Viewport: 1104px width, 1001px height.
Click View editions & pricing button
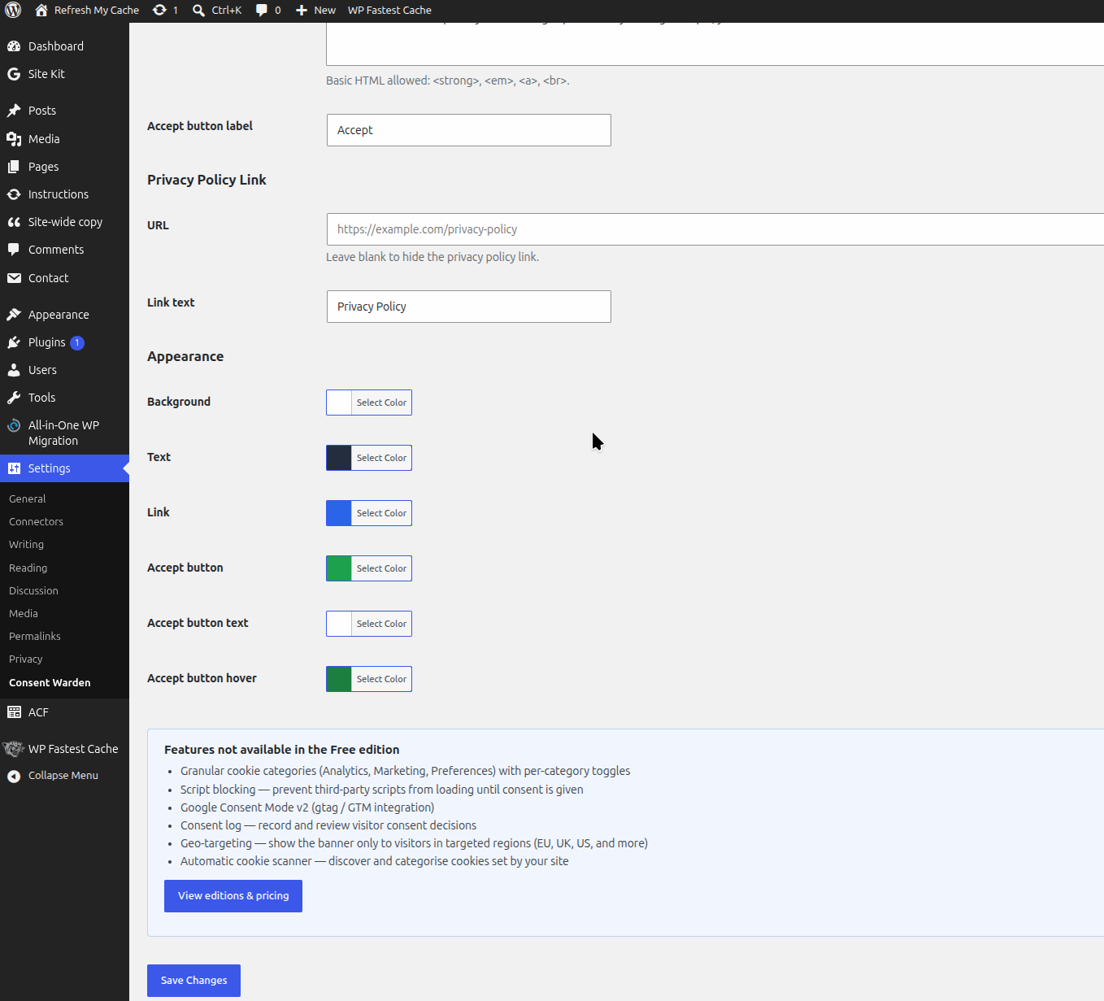[x=233, y=896]
